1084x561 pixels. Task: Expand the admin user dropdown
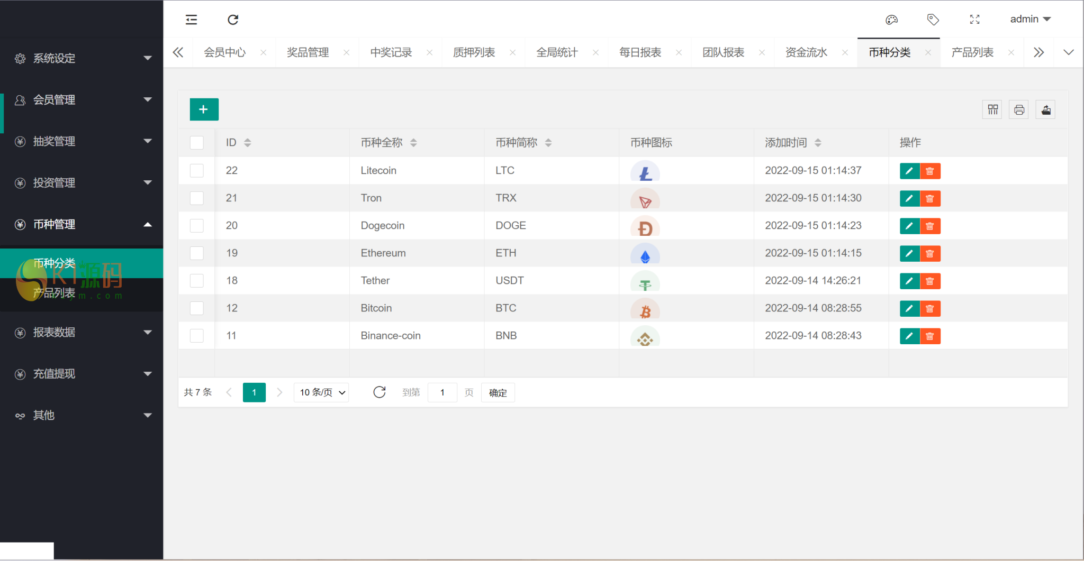[x=1030, y=20]
